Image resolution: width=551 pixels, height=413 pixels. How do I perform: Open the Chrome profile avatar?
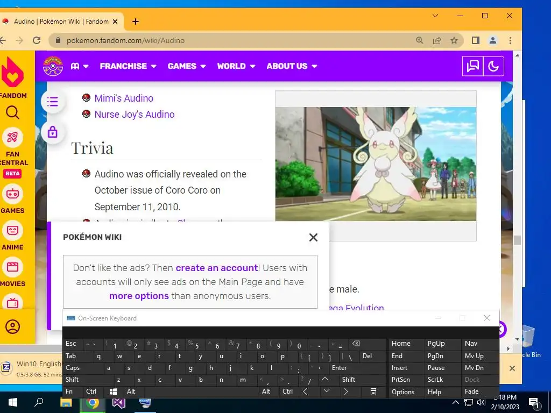pos(493,40)
